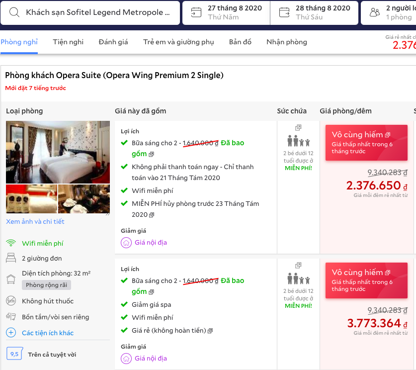Click Diện tích phòng: 32 m² text
This screenshot has height=370, width=416.
(x=56, y=274)
